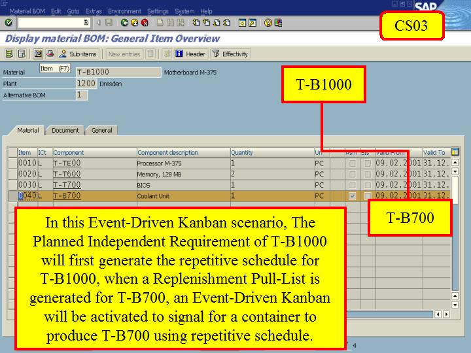The image size is (471, 353).
Task: Select row marker for item 0010
Action: [x=12, y=163]
